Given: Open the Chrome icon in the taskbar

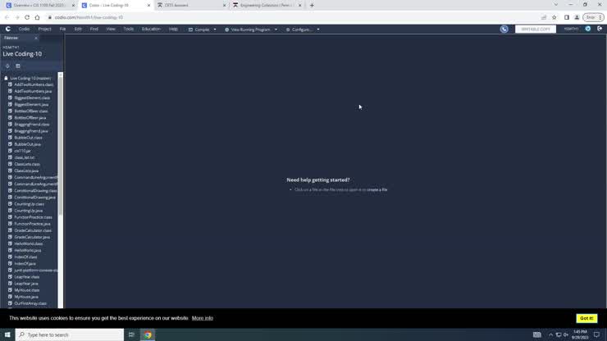Looking at the screenshot, I should point(148,334).
